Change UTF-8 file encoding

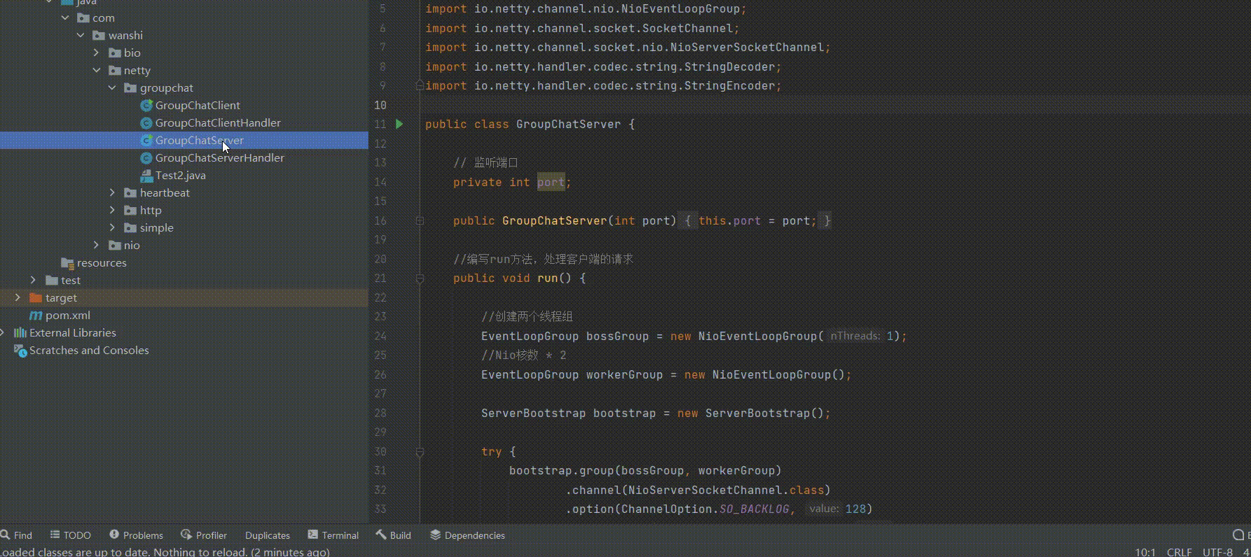[1217, 552]
